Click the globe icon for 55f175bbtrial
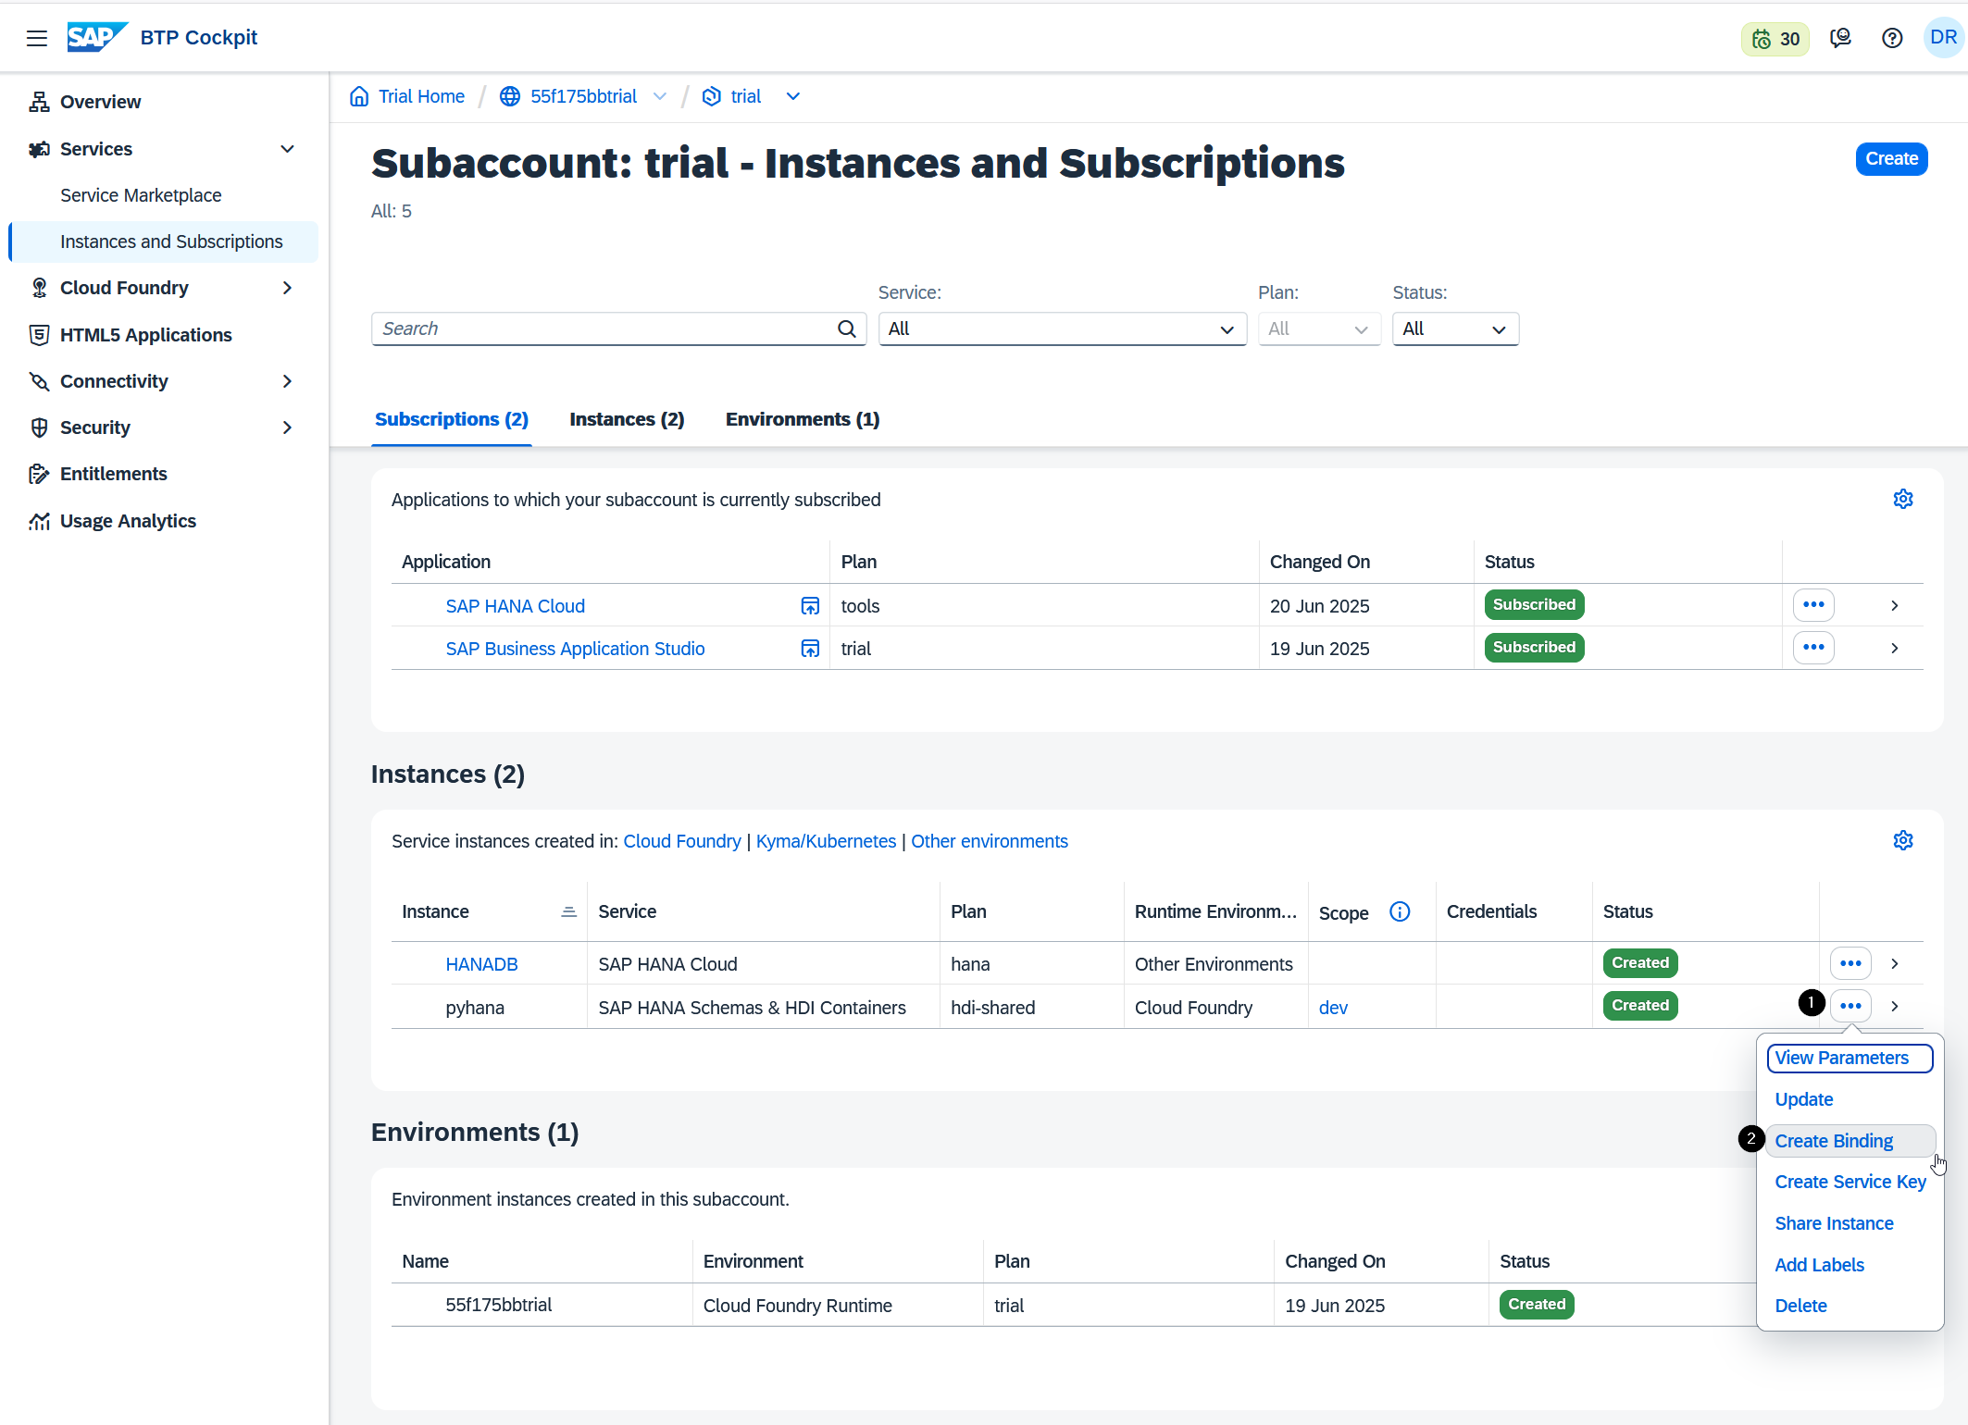Screen dimensions: 1968x1425 point(509,96)
